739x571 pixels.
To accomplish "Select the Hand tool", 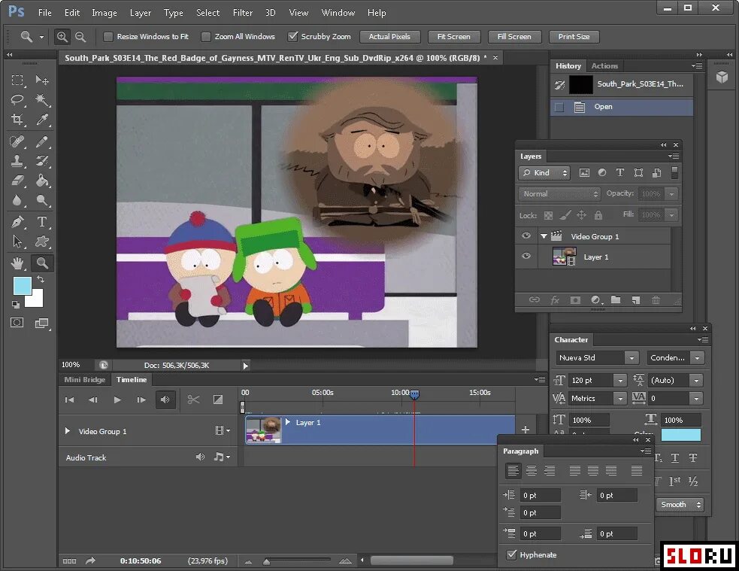I will [17, 263].
